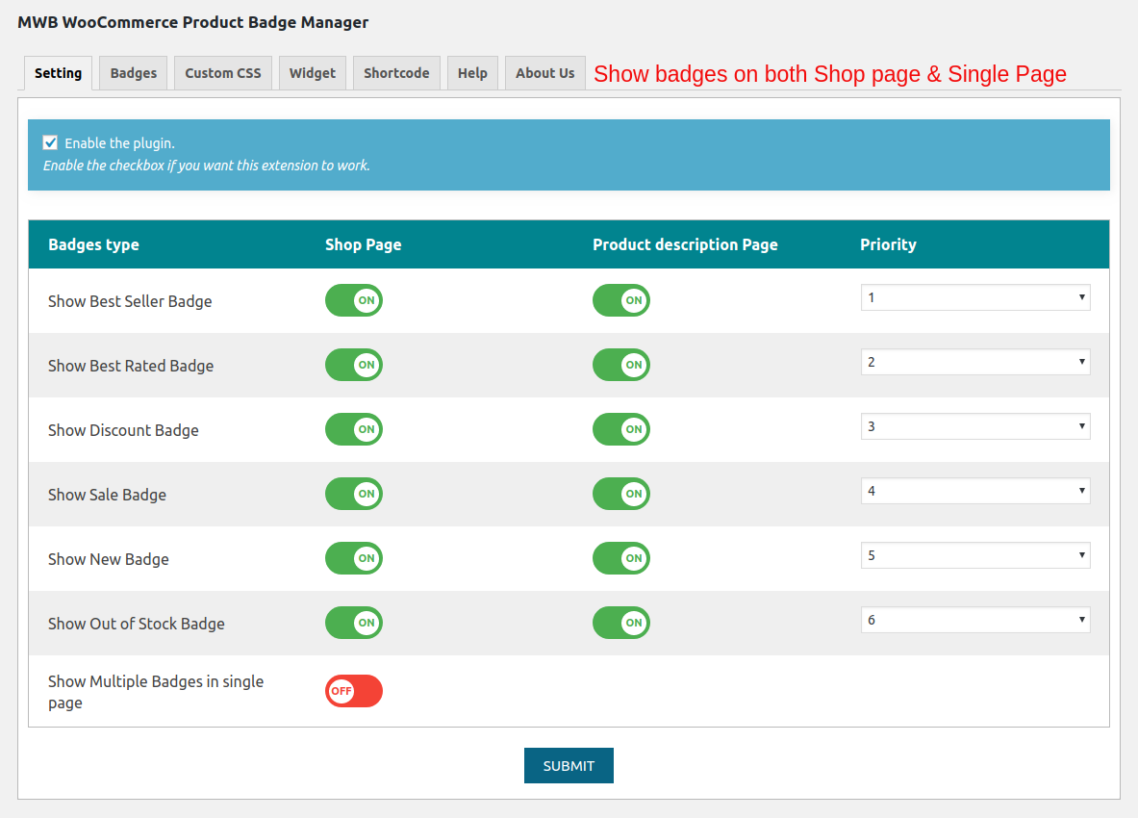Click the Priority column header
1138x818 pixels.
point(888,244)
